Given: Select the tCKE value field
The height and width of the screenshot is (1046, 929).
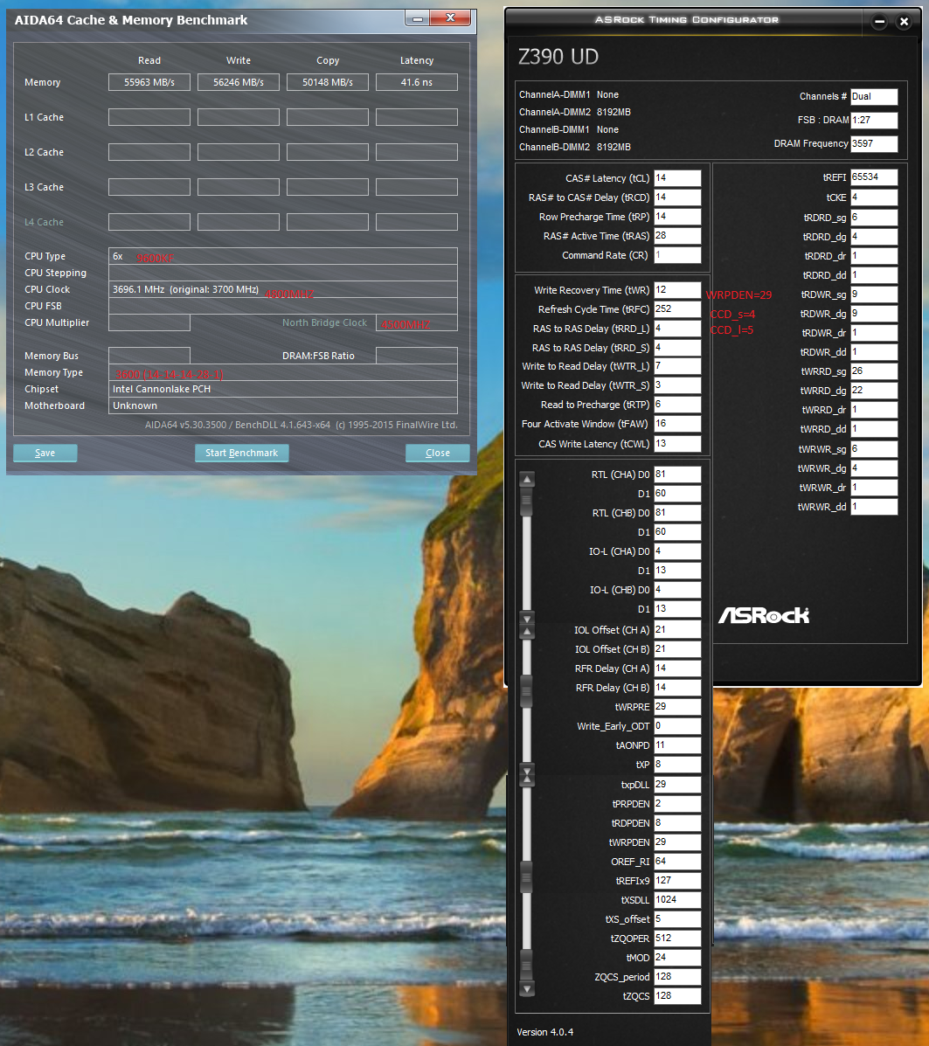Looking at the screenshot, I should tap(874, 197).
